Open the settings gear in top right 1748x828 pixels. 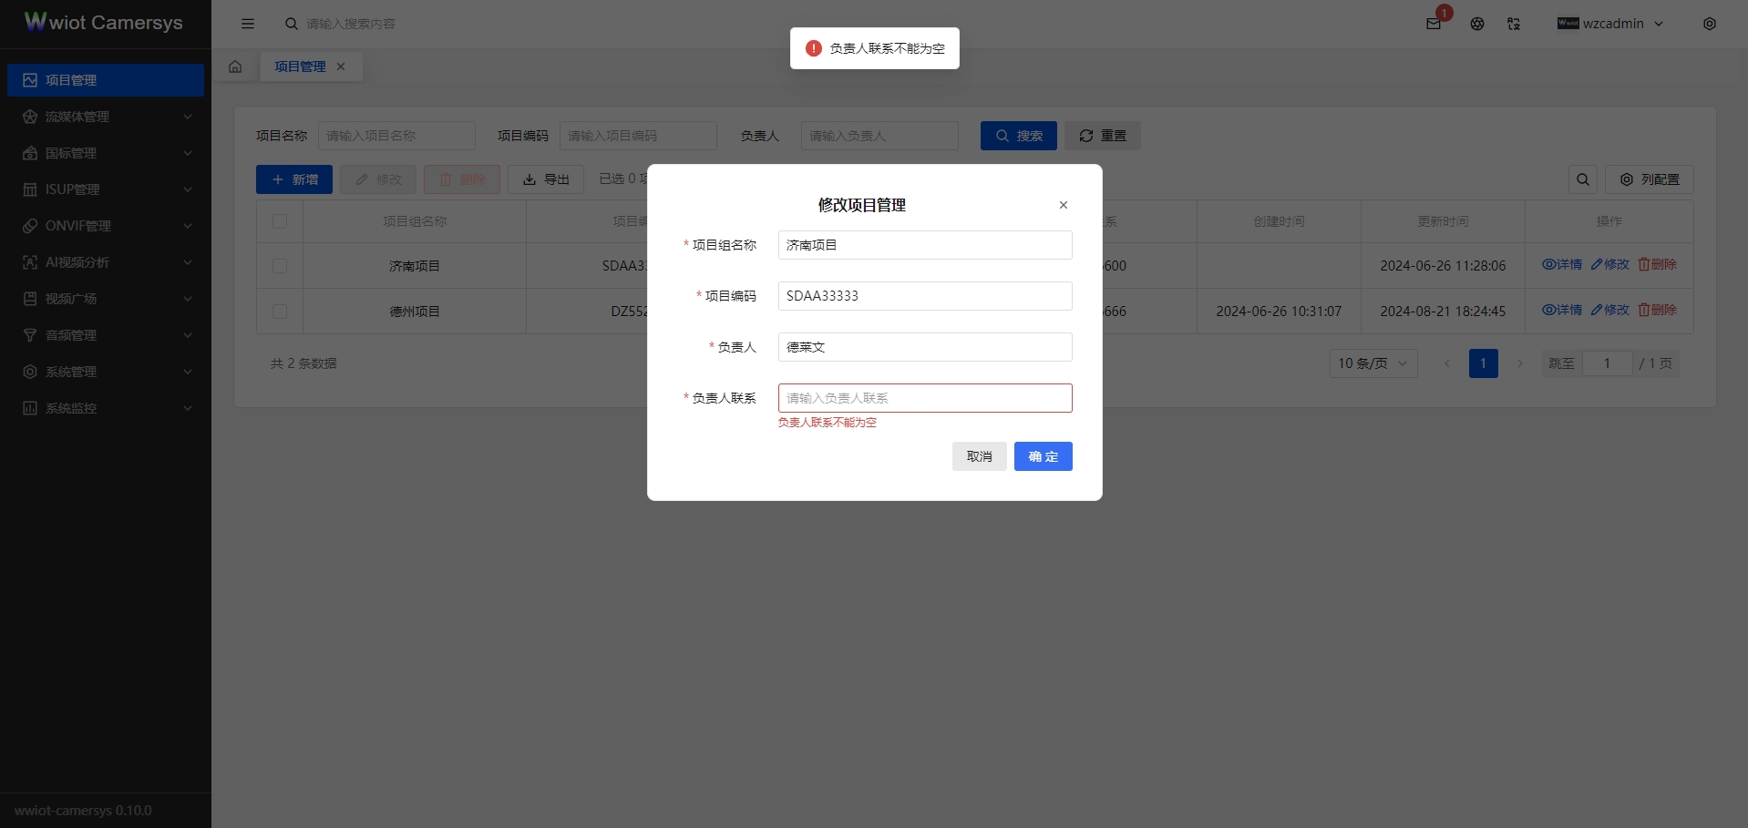(x=1709, y=24)
